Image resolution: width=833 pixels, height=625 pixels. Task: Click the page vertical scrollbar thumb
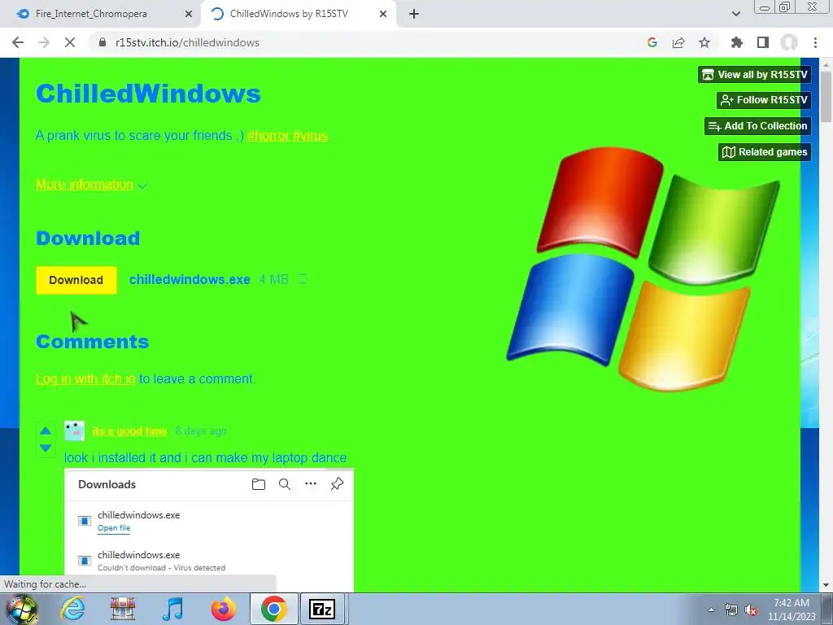pos(826,96)
